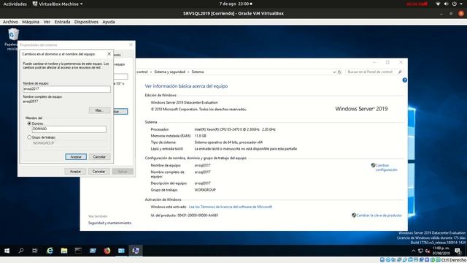The width and height of the screenshot is (467, 263).
Task: Click VirtualBox hard disk status icon
Action: click(382, 260)
